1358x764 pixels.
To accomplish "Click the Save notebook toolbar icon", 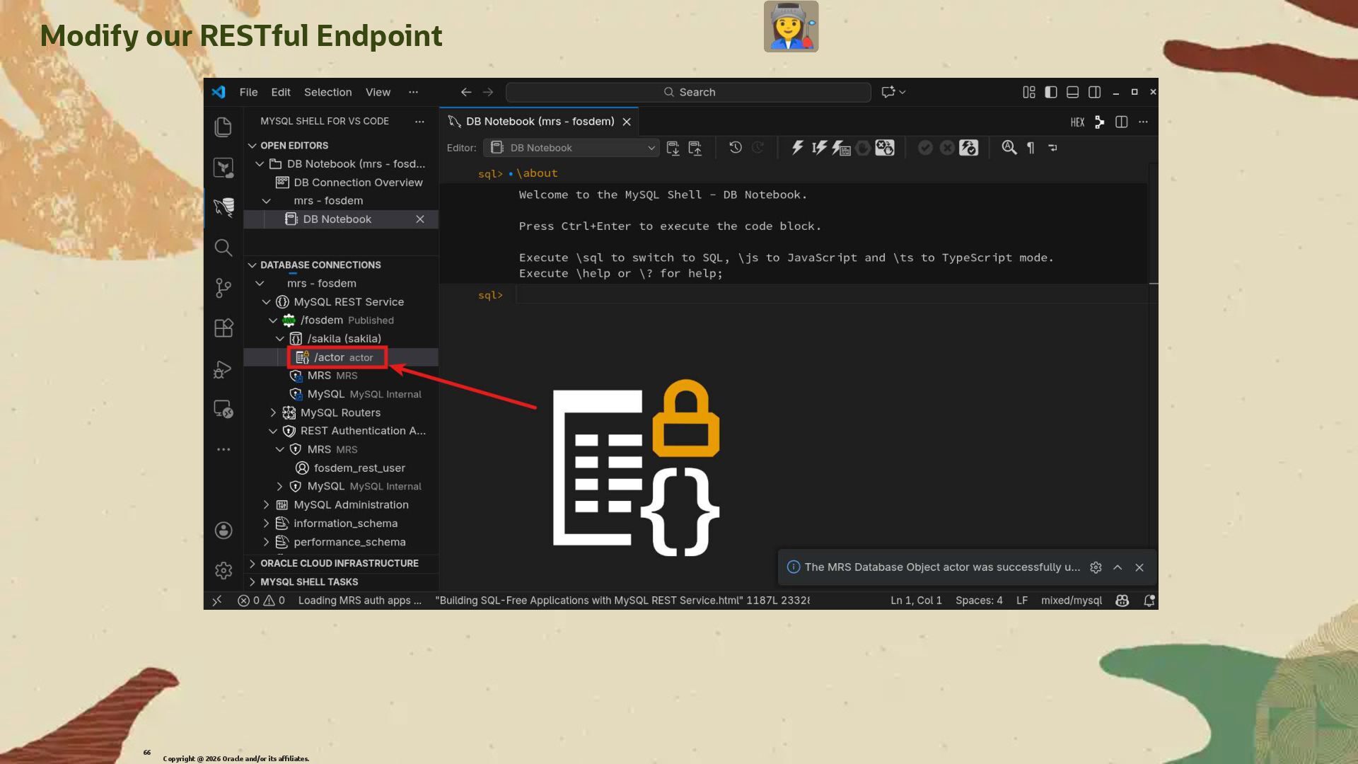I will pos(673,148).
